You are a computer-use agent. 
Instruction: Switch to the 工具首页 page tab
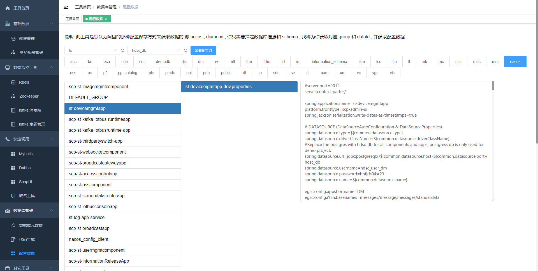tap(72, 19)
